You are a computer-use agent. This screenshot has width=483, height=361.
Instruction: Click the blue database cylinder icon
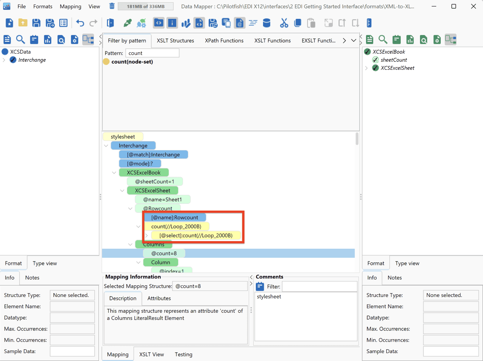(266, 23)
